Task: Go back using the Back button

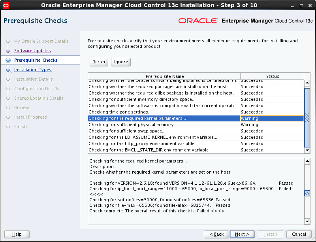Action: click(216, 234)
